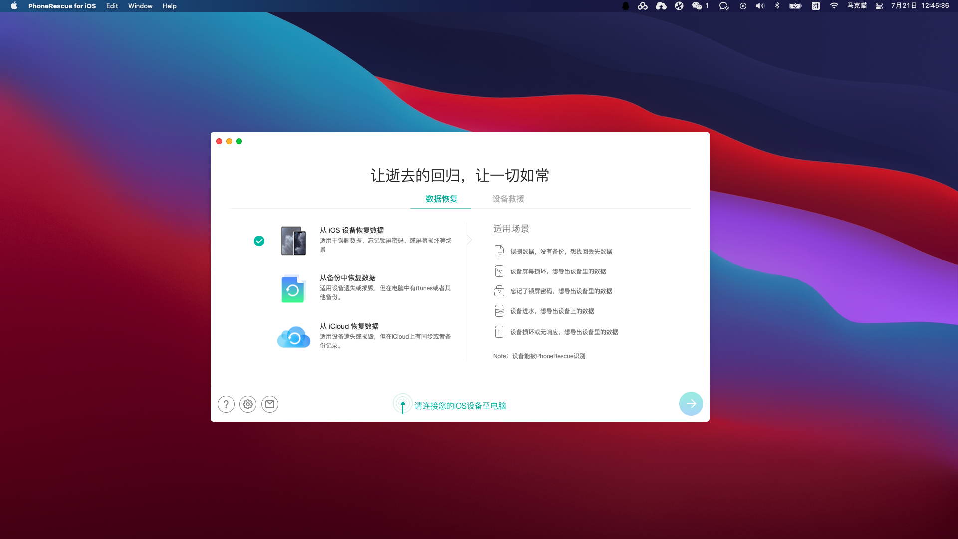Viewport: 958px width, 539px height.
Task: Click the play circle menu bar icon
Action: tap(743, 6)
